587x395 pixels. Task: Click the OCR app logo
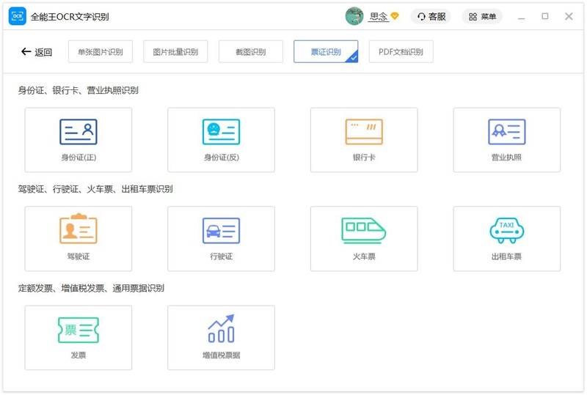pyautogui.click(x=17, y=16)
